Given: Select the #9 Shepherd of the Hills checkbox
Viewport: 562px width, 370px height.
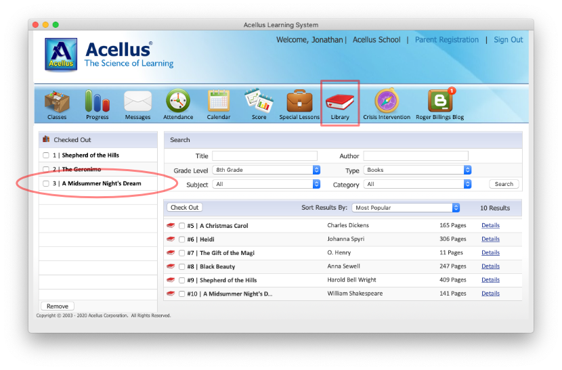Looking at the screenshot, I should (181, 280).
